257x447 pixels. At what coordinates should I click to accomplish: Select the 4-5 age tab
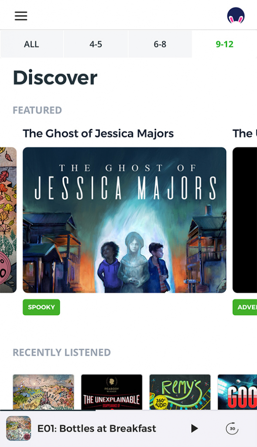point(96,44)
